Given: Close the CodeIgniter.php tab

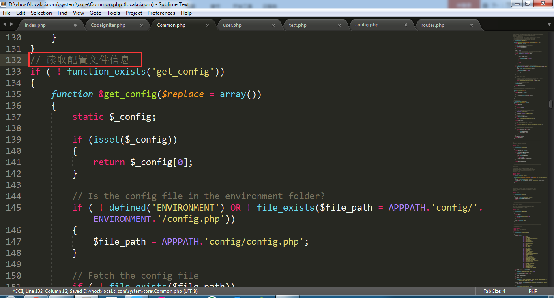Looking at the screenshot, I should pyautogui.click(x=141, y=25).
